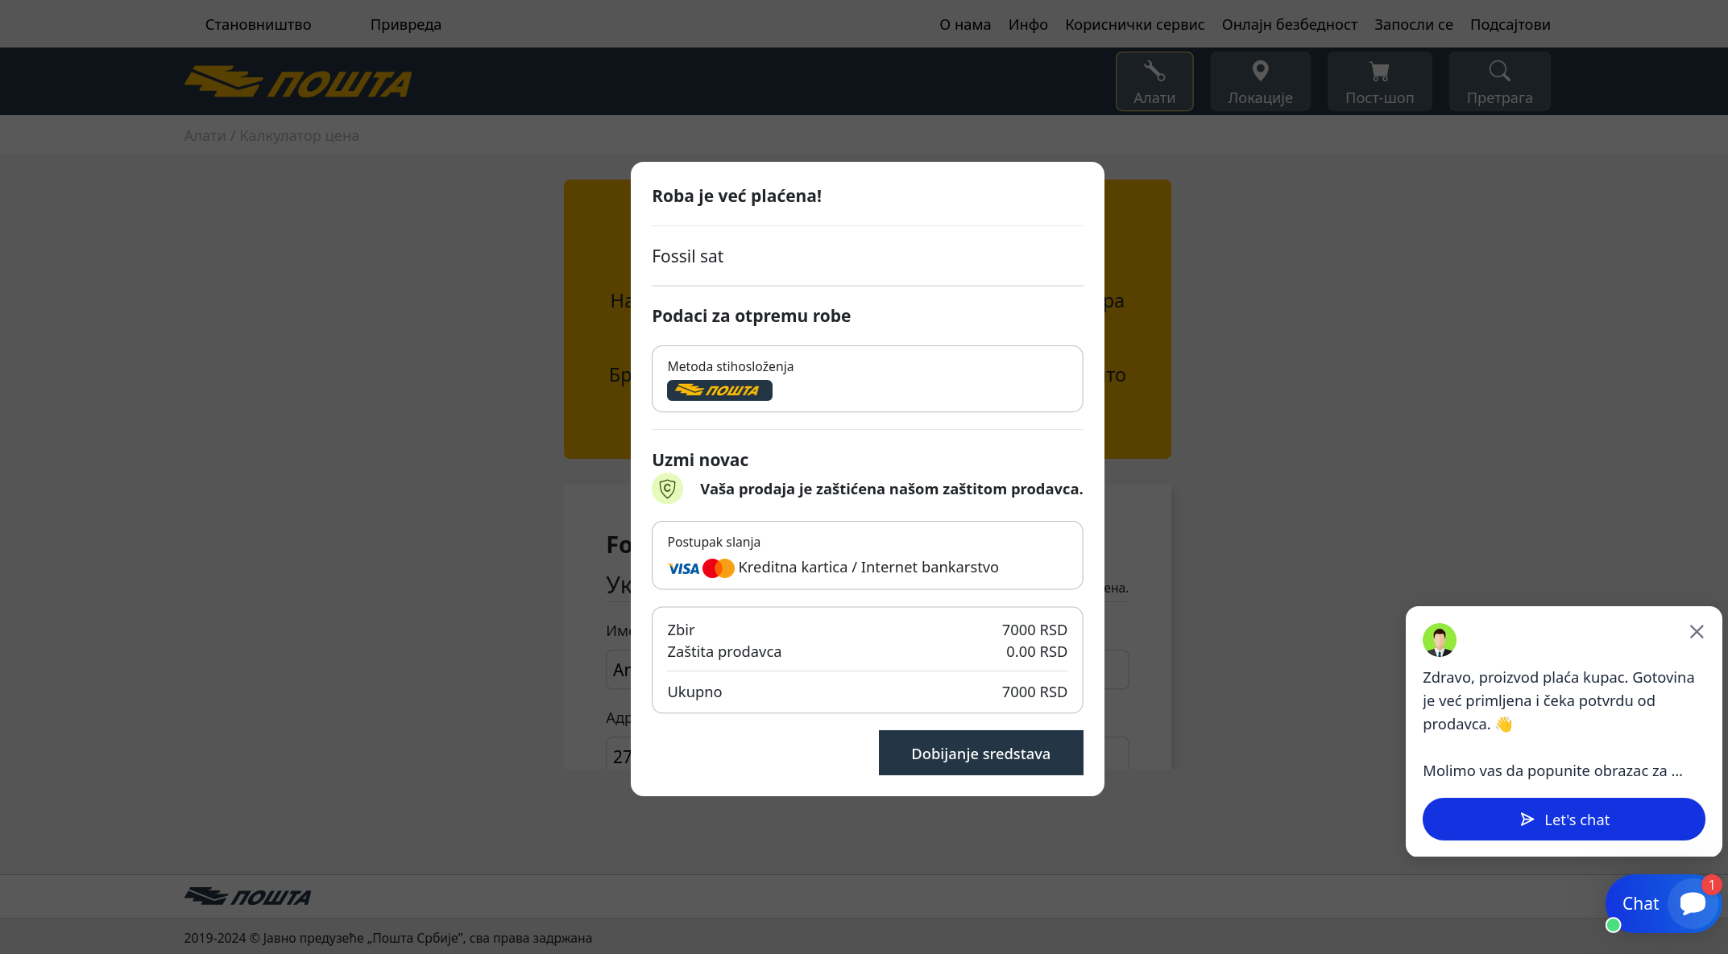Click Dobijanje sredstava button
This screenshot has width=1728, height=954.
(980, 753)
